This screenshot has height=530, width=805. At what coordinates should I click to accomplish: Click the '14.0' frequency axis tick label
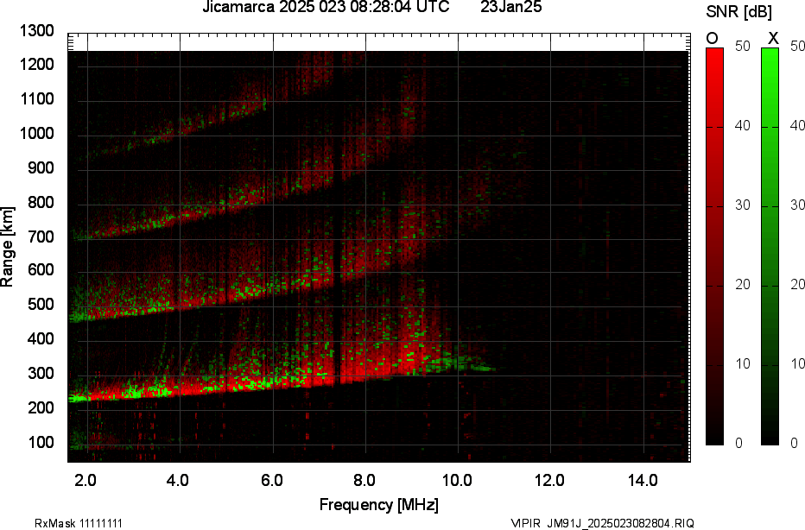643,481
